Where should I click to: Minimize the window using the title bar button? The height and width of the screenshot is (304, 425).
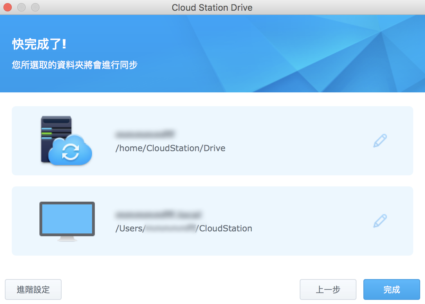pos(21,7)
